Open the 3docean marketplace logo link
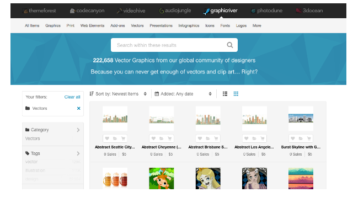Viewport: 353px width, 203px height. pyautogui.click(x=309, y=10)
